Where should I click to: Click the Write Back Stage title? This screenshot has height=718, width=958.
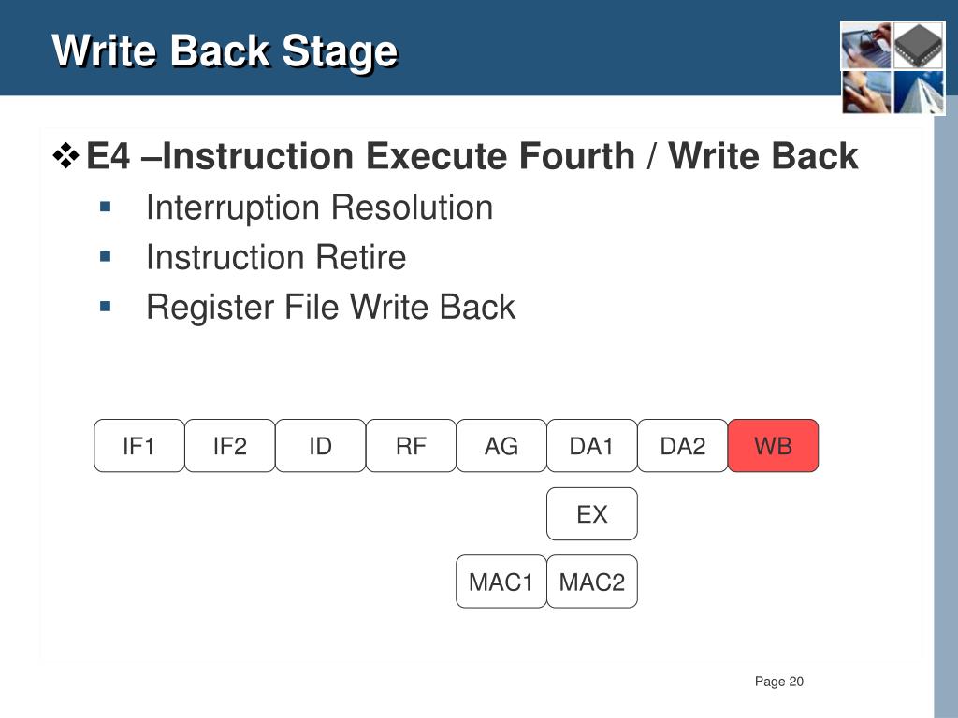[x=225, y=50]
